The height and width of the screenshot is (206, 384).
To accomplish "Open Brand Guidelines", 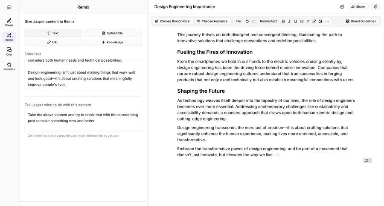I will [x=361, y=21].
